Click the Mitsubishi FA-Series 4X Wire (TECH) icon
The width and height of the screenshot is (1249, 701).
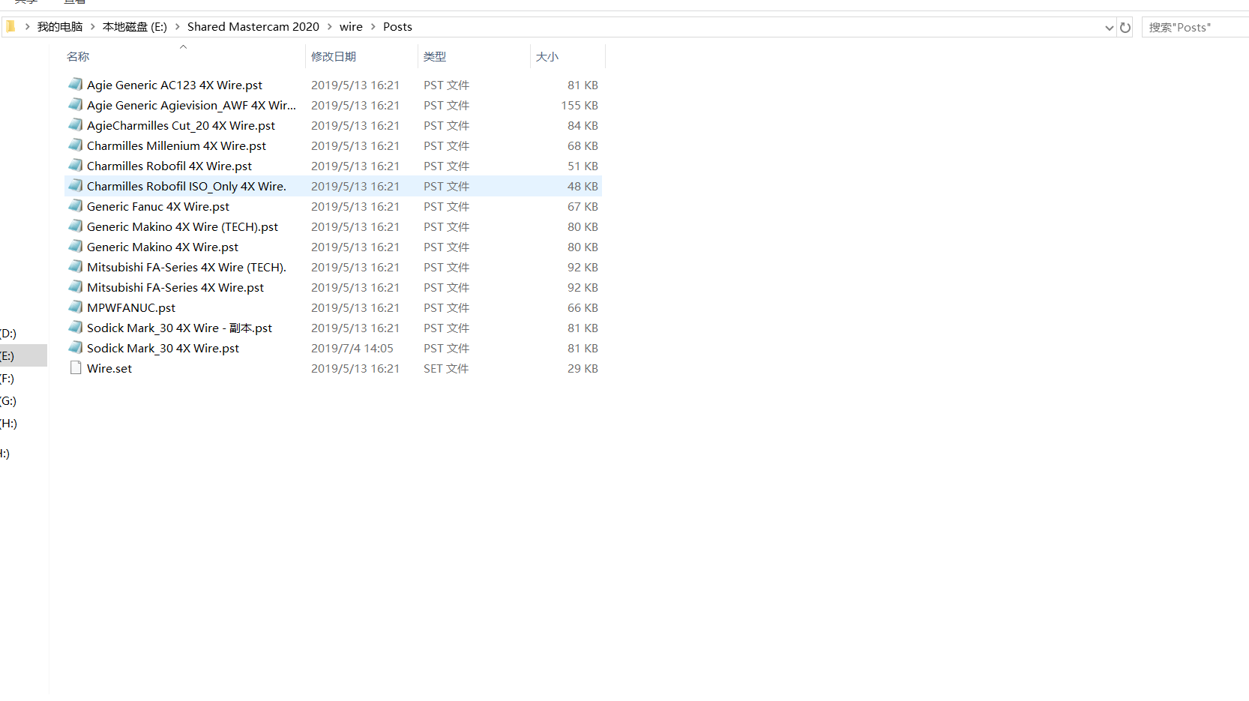tap(75, 266)
